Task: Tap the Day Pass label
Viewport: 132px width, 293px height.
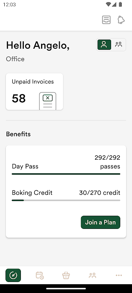Action: pyautogui.click(x=25, y=166)
